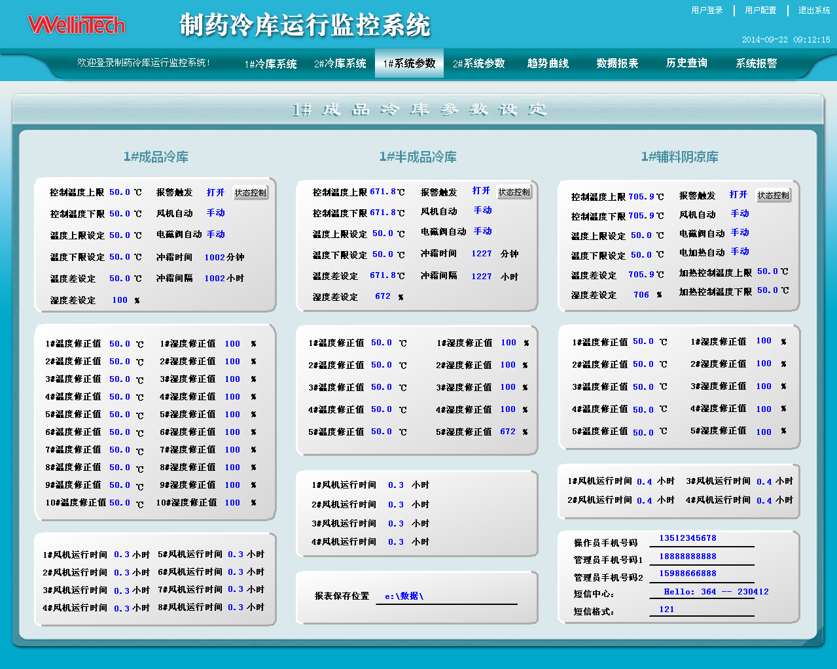The width and height of the screenshot is (837, 669).
Task: Edit 湿度差设定 100 in 1#成品冷库
Action: [120, 300]
